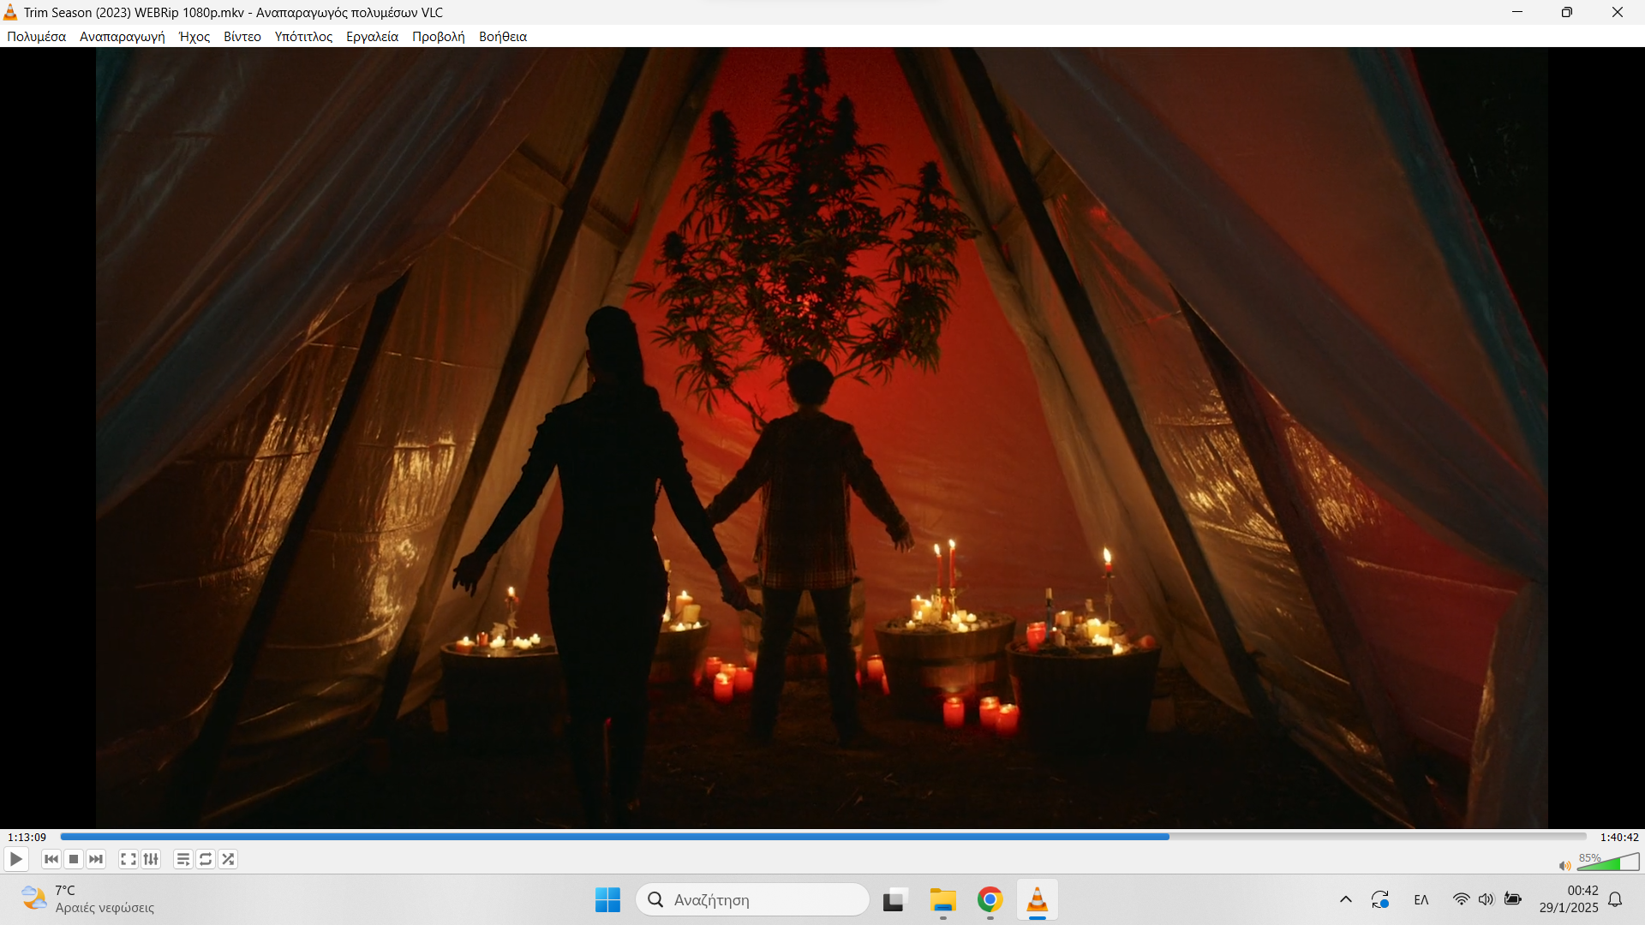Click the seek bar timeline
This screenshot has width=1645, height=925.
[822, 837]
